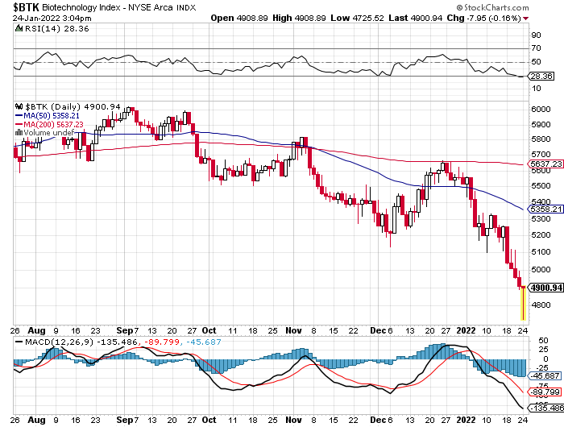Click the 5358.21 MA(50) price tag
The width and height of the screenshot is (564, 427).
click(x=545, y=209)
